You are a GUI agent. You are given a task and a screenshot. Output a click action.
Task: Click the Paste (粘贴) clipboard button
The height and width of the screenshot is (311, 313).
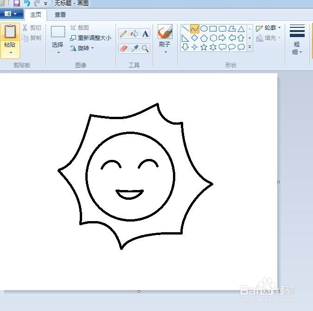coord(10,32)
